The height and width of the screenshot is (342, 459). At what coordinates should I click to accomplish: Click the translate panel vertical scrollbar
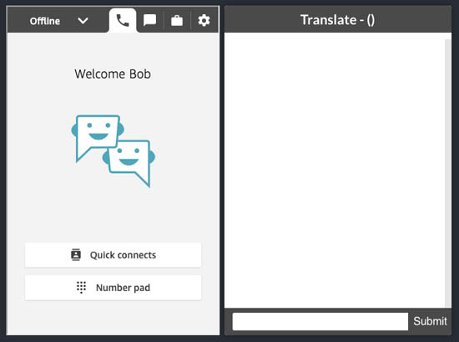[447, 173]
